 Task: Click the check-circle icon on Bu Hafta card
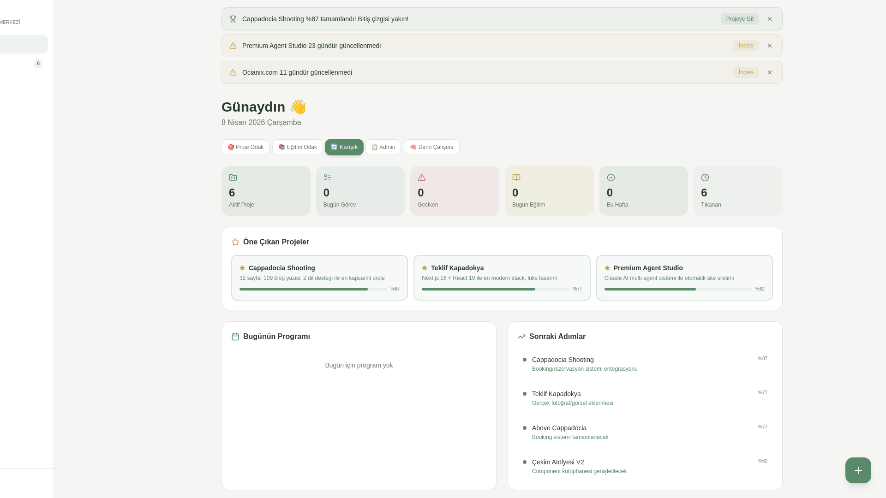coord(611,178)
